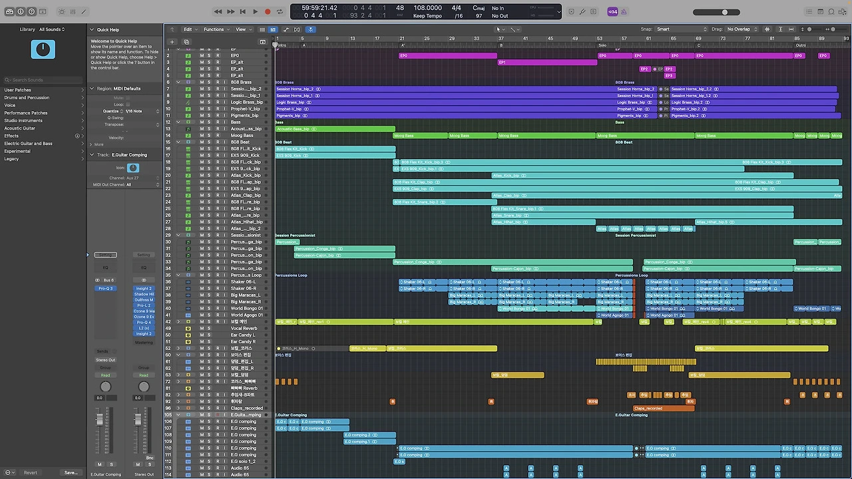Click the Add Track plus button
This screenshot has height=479, width=852.
tap(172, 42)
